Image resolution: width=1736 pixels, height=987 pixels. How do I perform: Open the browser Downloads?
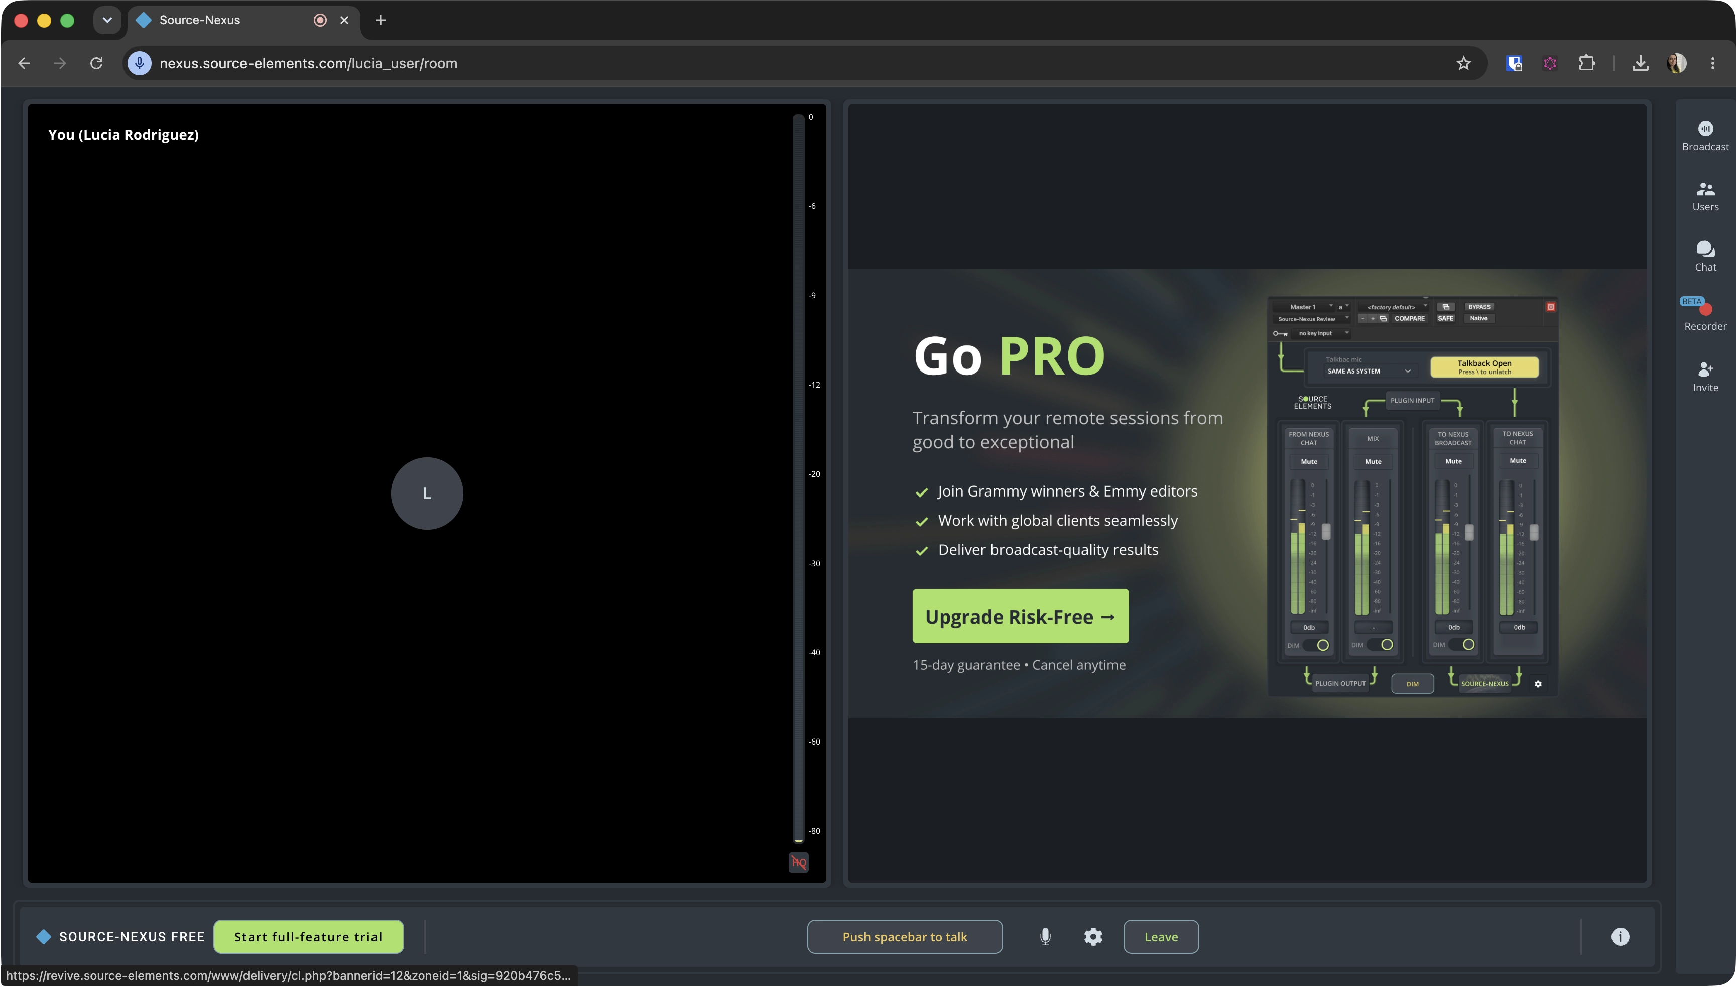pyautogui.click(x=1640, y=63)
